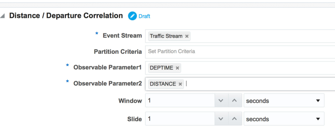Click the Slide number input box

pos(180,119)
